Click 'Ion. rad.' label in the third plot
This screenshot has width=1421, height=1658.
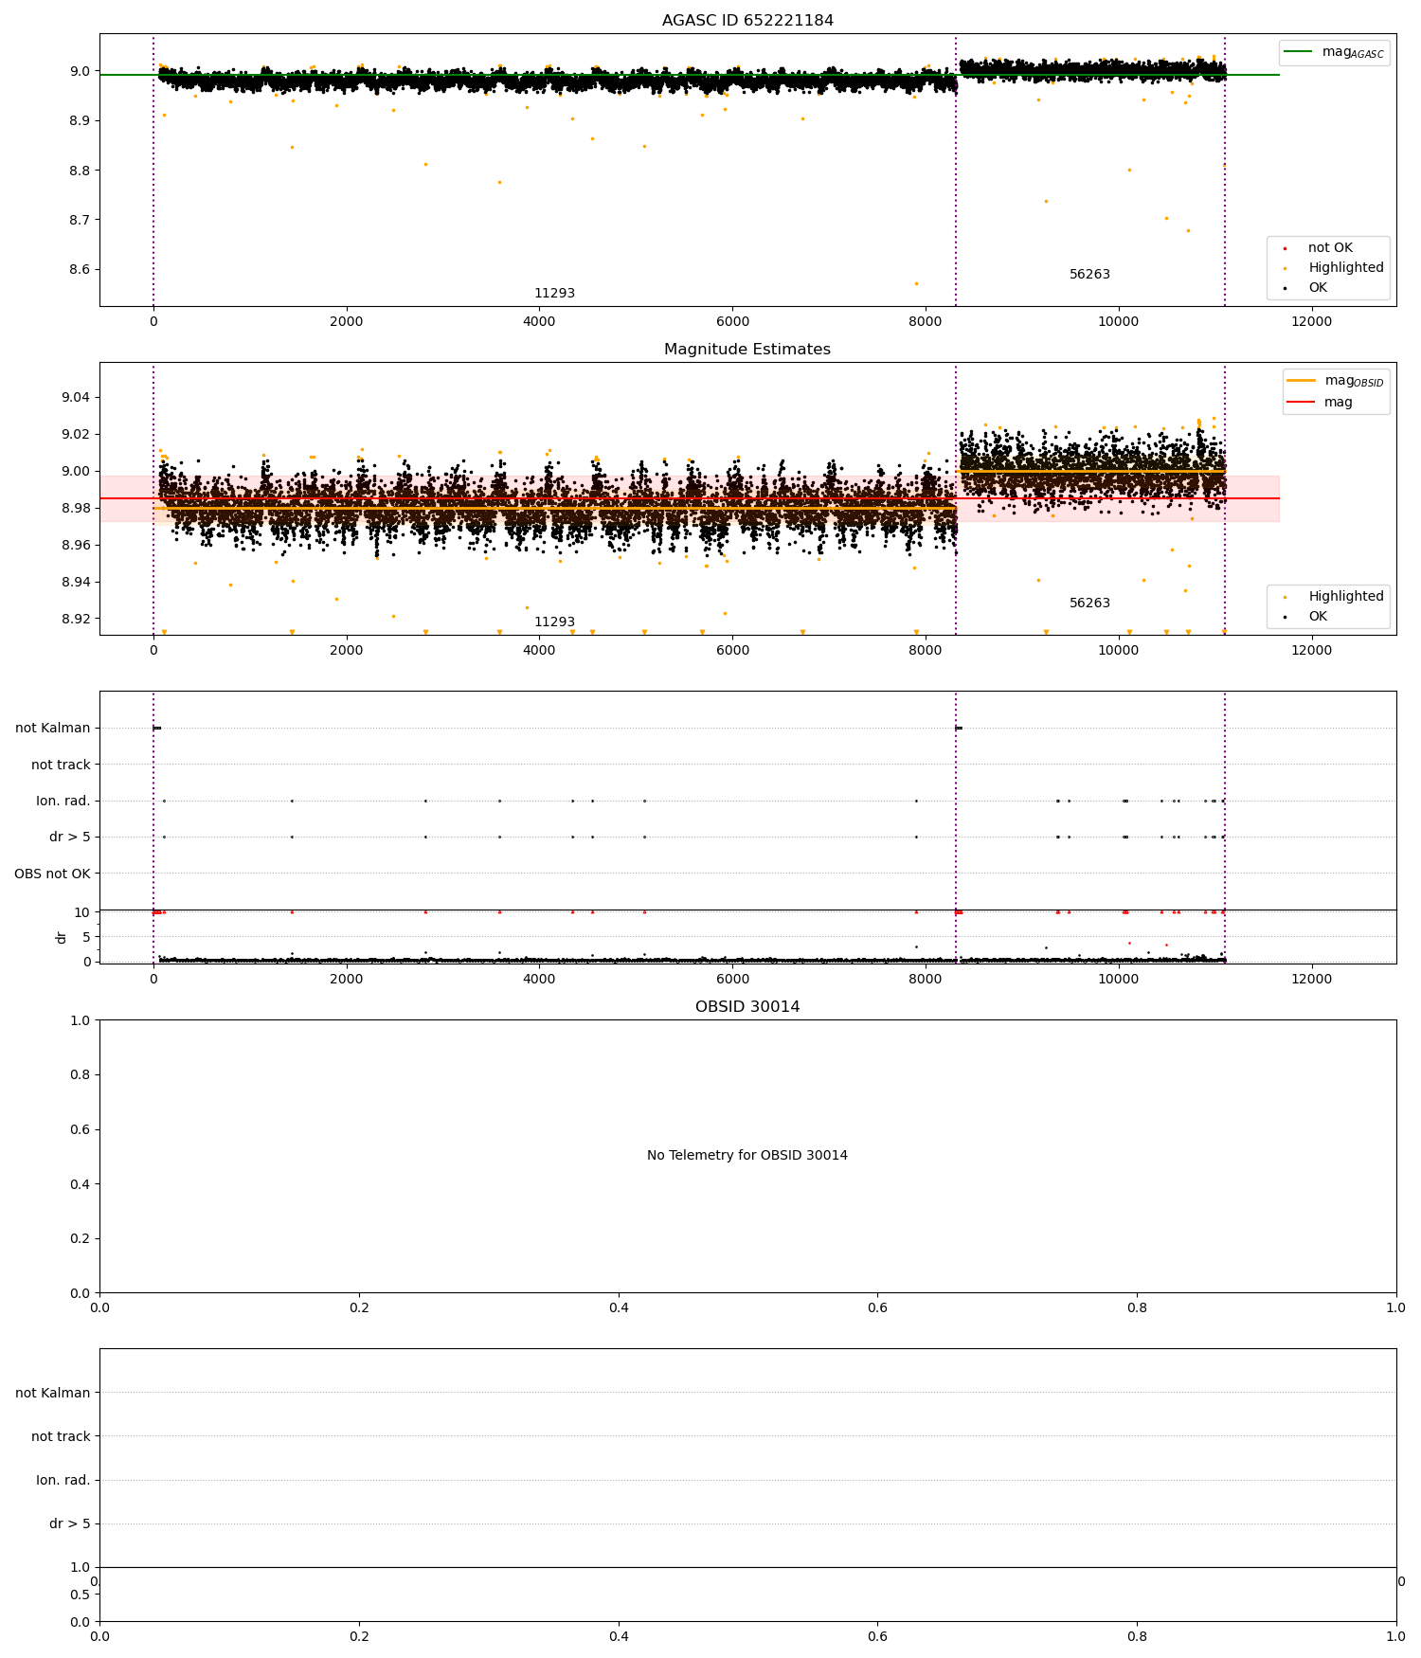click(x=63, y=802)
